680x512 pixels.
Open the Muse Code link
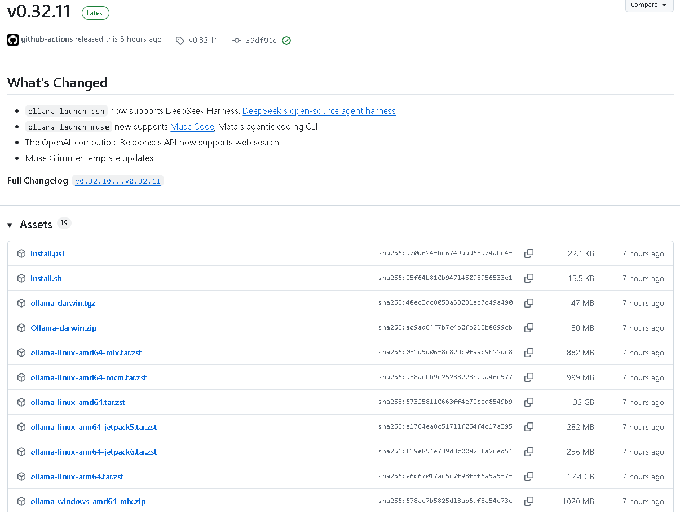pyautogui.click(x=192, y=127)
